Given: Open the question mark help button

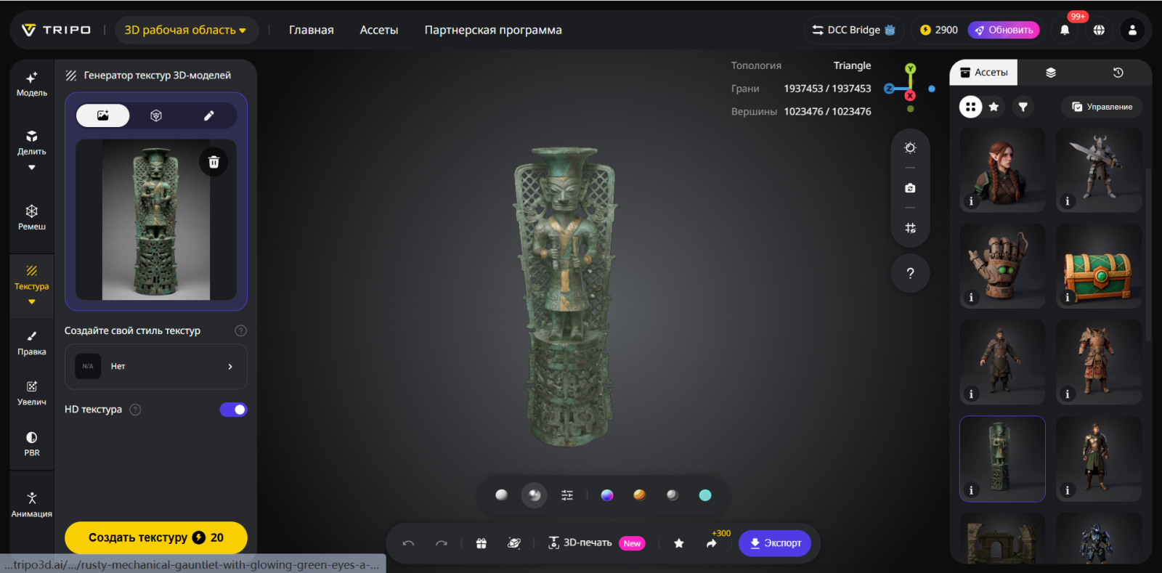Looking at the screenshot, I should click(x=910, y=274).
